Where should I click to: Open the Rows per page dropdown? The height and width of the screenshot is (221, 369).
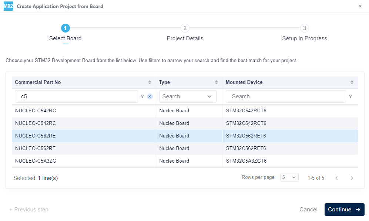289,177
